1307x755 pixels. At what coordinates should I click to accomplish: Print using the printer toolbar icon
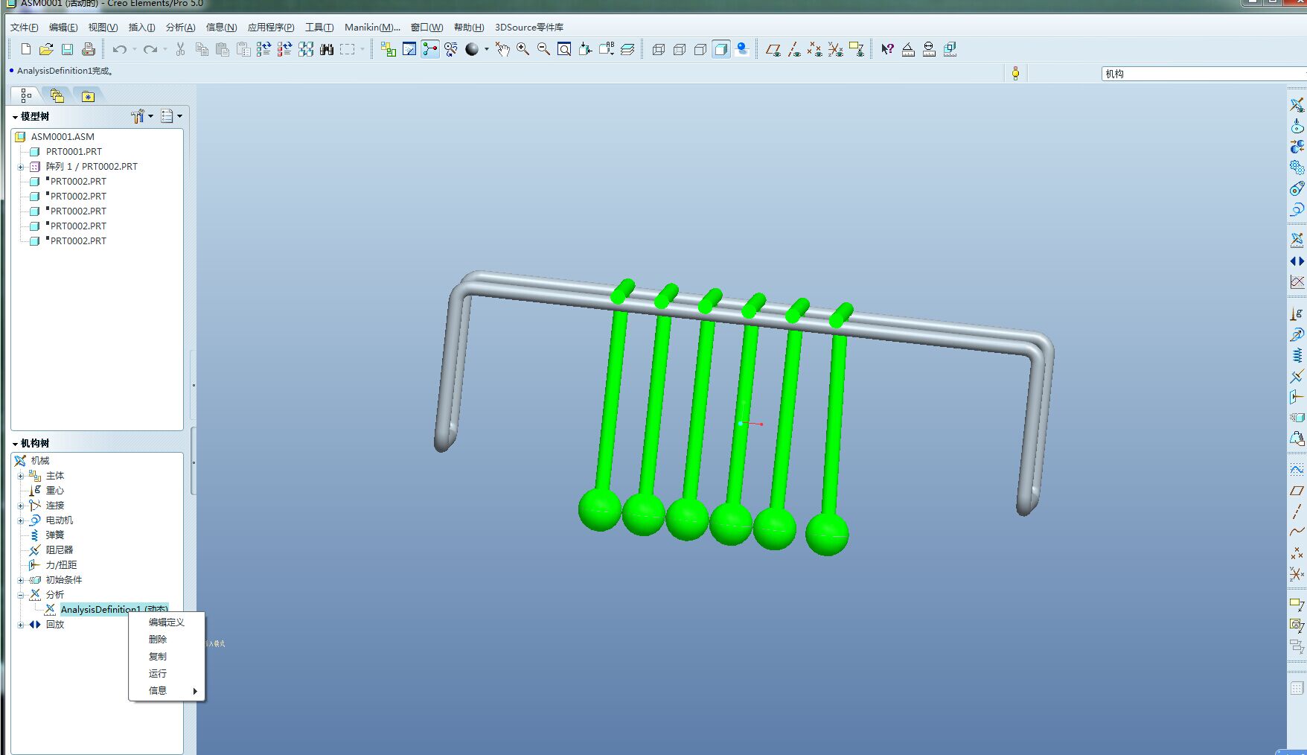coord(88,49)
